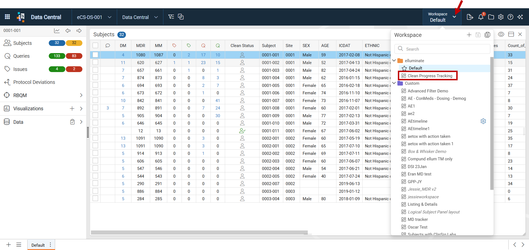The width and height of the screenshot is (529, 250).
Task: Open the apps grid launcher icon
Action: click(x=7, y=17)
